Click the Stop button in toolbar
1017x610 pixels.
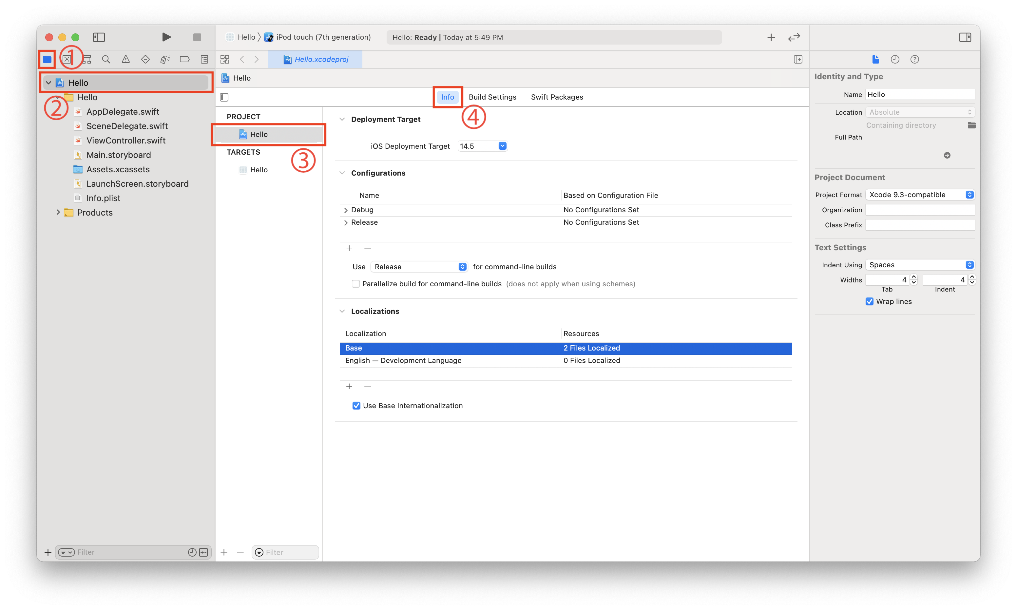pyautogui.click(x=197, y=37)
